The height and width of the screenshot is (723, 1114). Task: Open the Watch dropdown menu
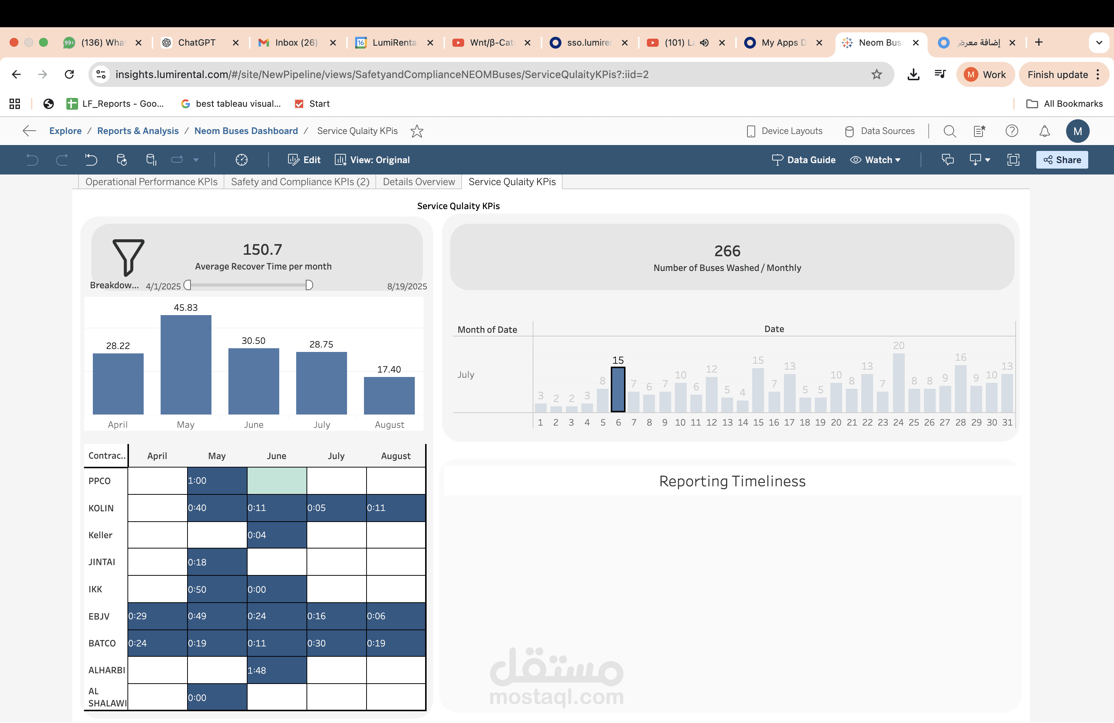(875, 160)
